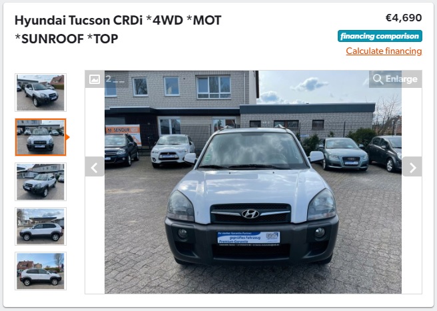
Task: Go to the previous photo with the left arrow
Action: (95, 166)
